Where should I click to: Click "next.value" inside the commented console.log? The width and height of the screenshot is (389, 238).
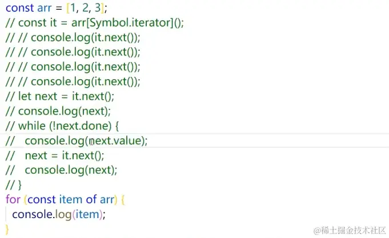[116, 141]
